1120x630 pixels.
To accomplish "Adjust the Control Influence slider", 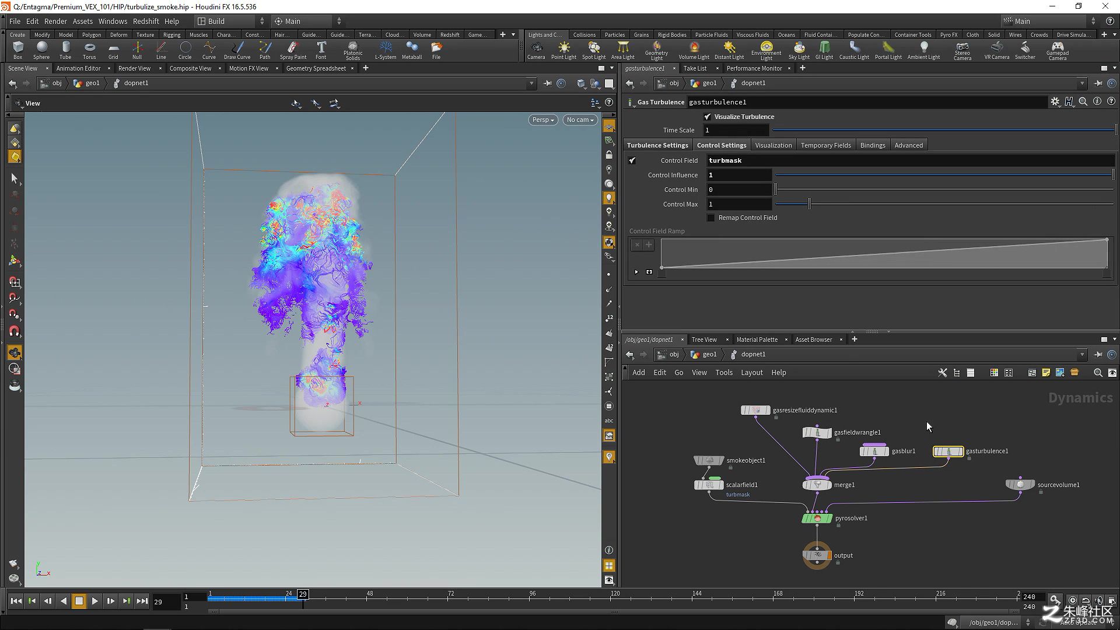I will pos(944,175).
